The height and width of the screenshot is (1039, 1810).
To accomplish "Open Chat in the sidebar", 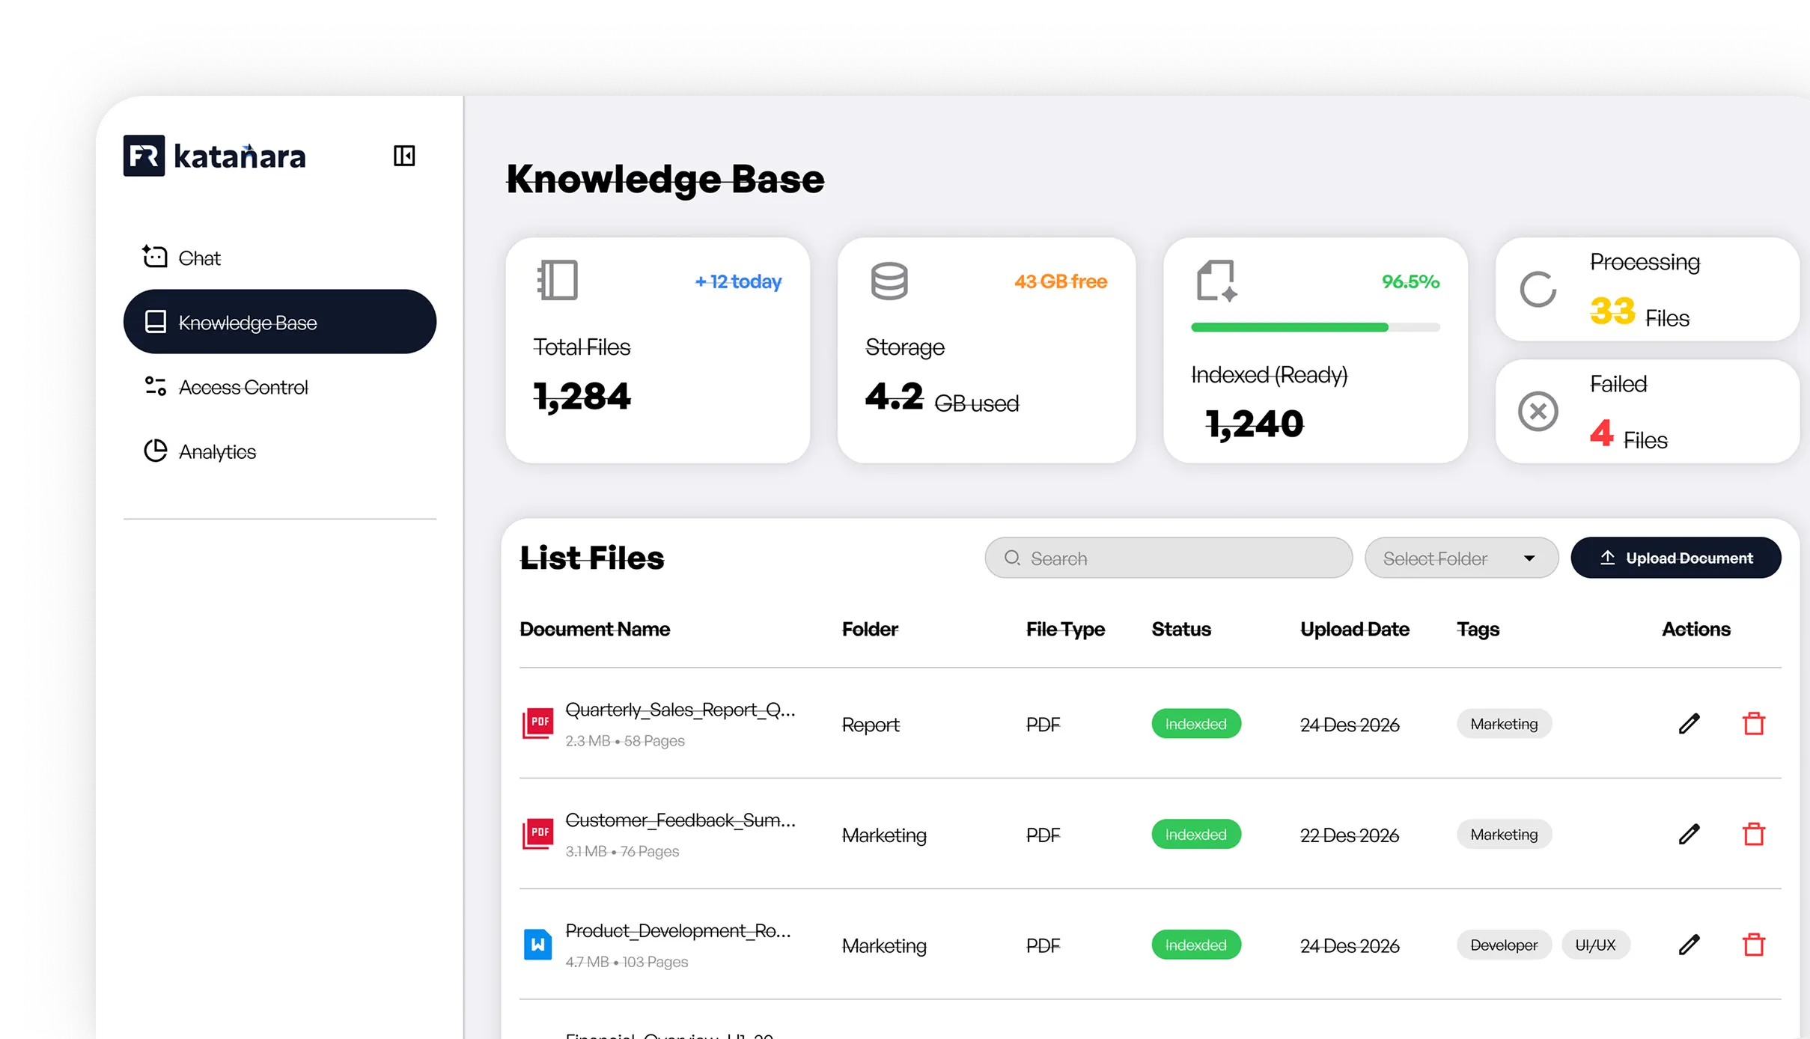I will pos(182,258).
